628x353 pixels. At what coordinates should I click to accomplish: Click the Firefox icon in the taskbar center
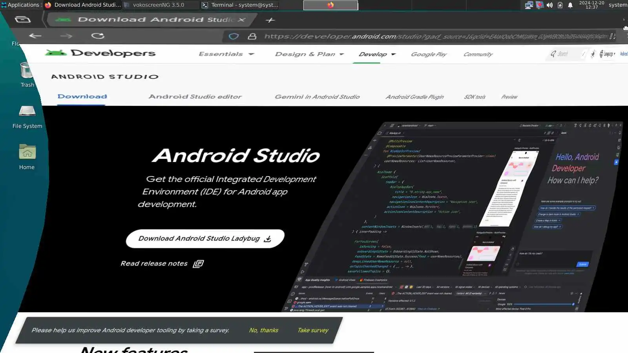[x=330, y=5]
